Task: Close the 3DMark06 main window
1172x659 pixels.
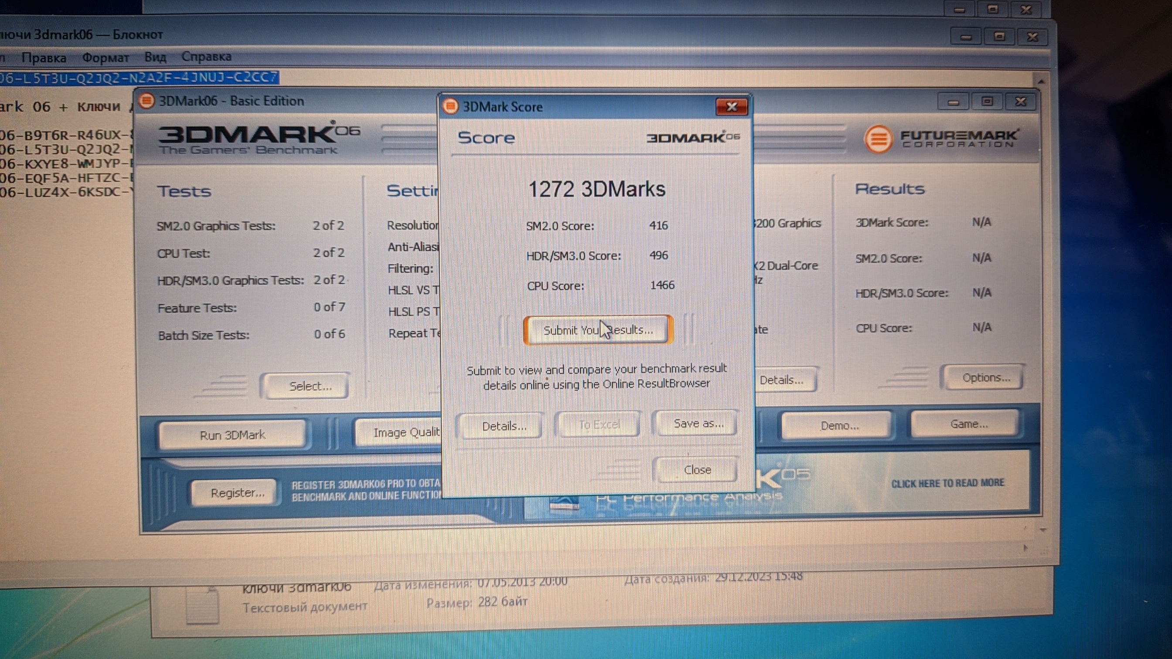Action: [x=1021, y=102]
